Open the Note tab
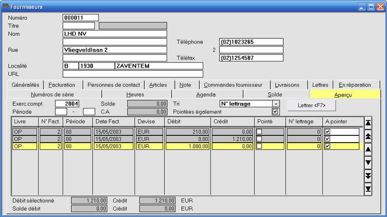 pyautogui.click(x=185, y=85)
